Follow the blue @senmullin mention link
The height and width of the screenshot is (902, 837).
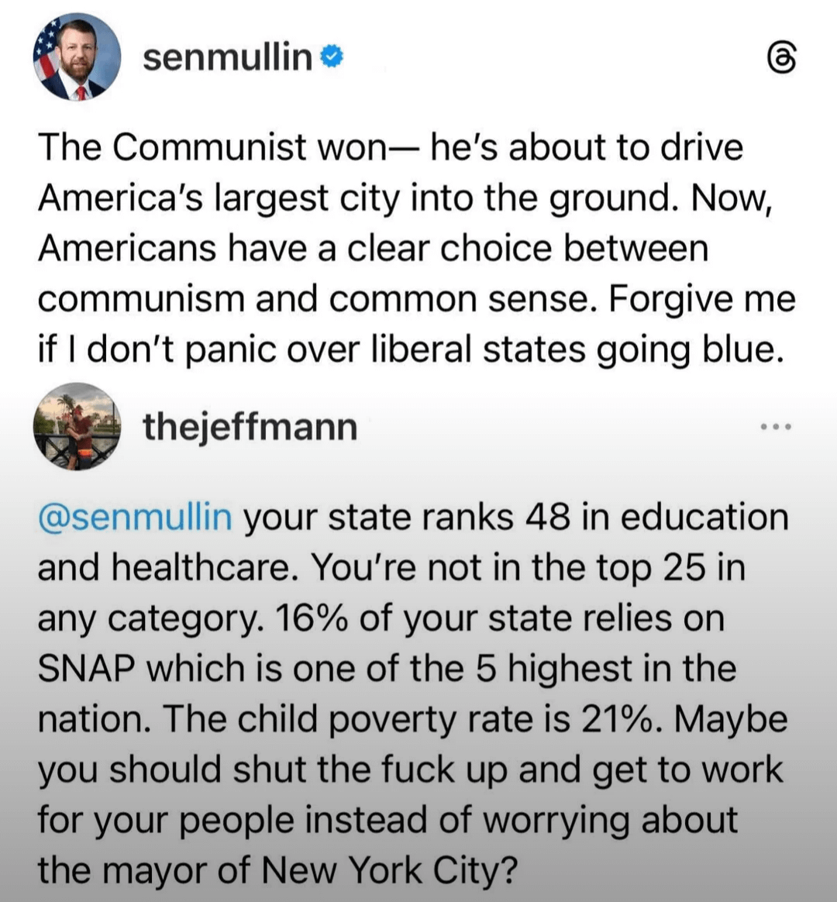coord(135,518)
